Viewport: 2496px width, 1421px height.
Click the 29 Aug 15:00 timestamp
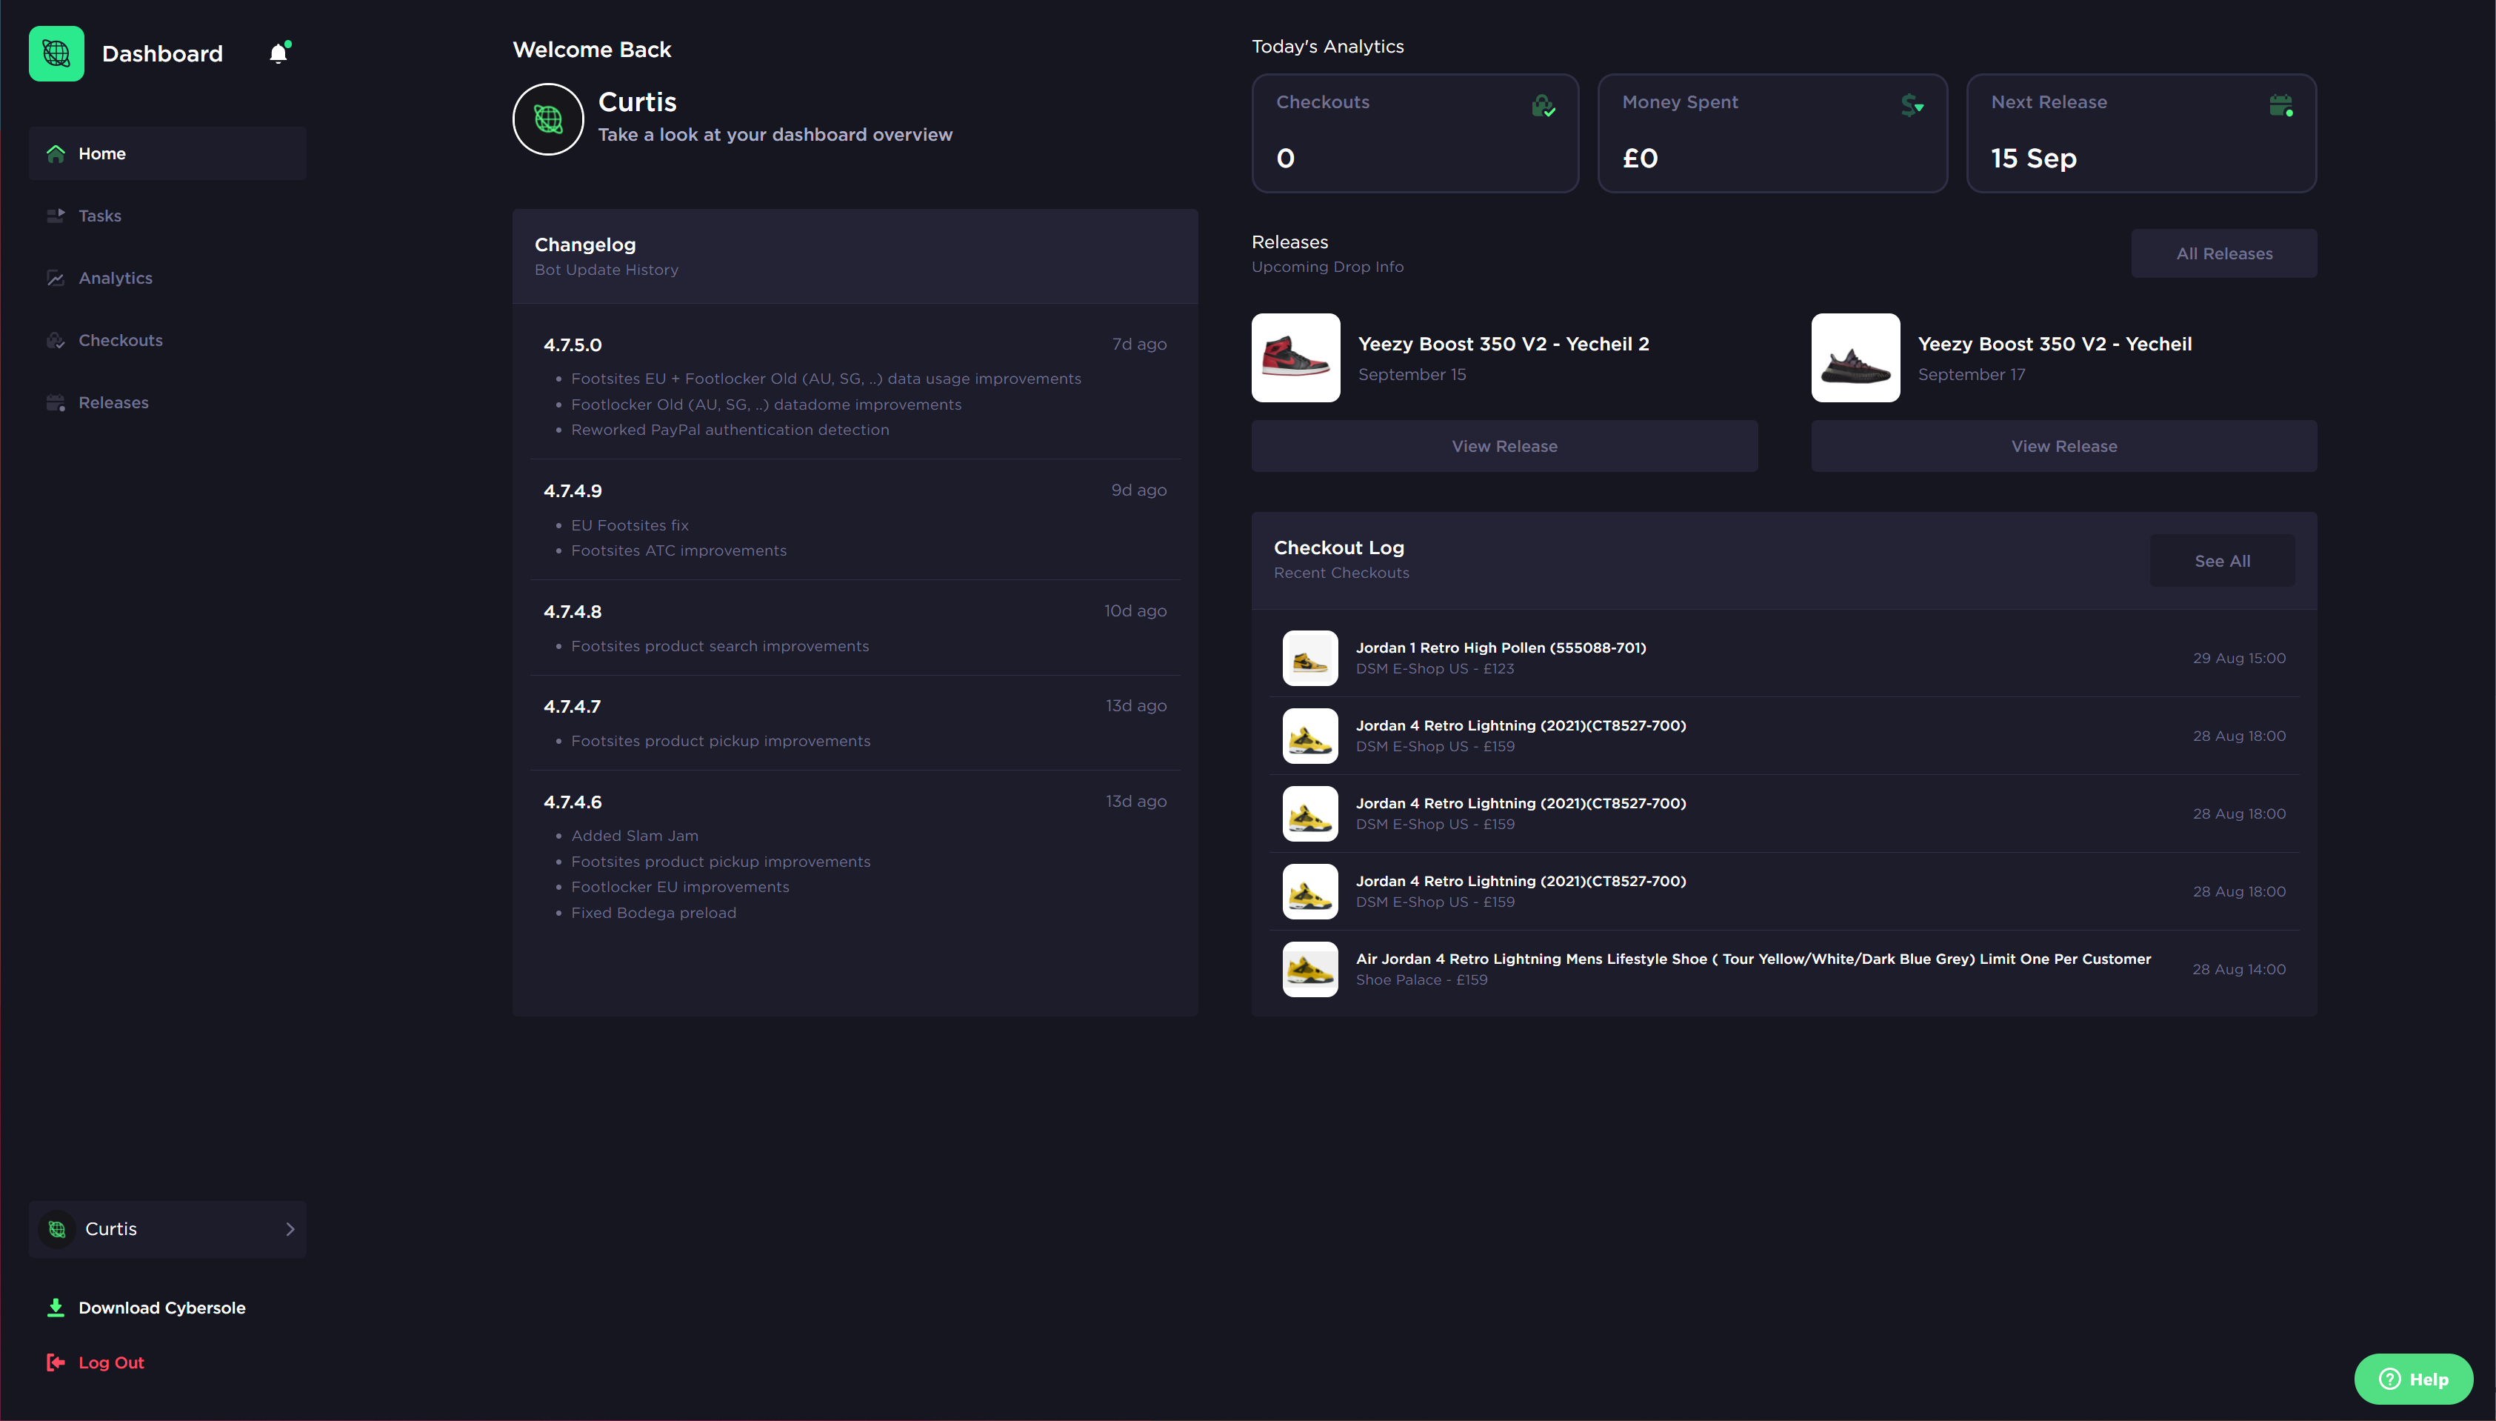coord(2238,659)
